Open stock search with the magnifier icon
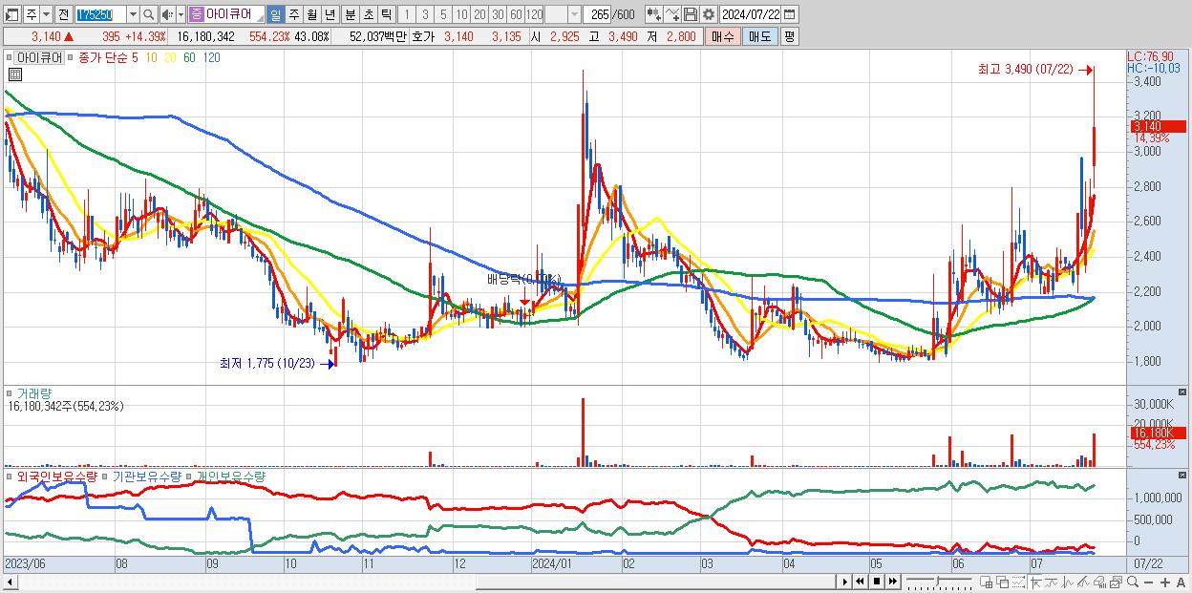The image size is (1192, 593). pos(148,14)
